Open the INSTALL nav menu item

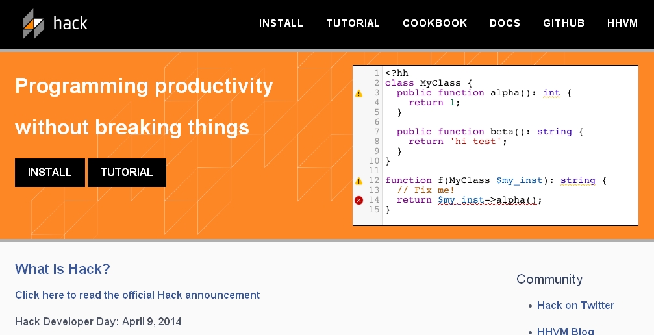pyautogui.click(x=281, y=23)
